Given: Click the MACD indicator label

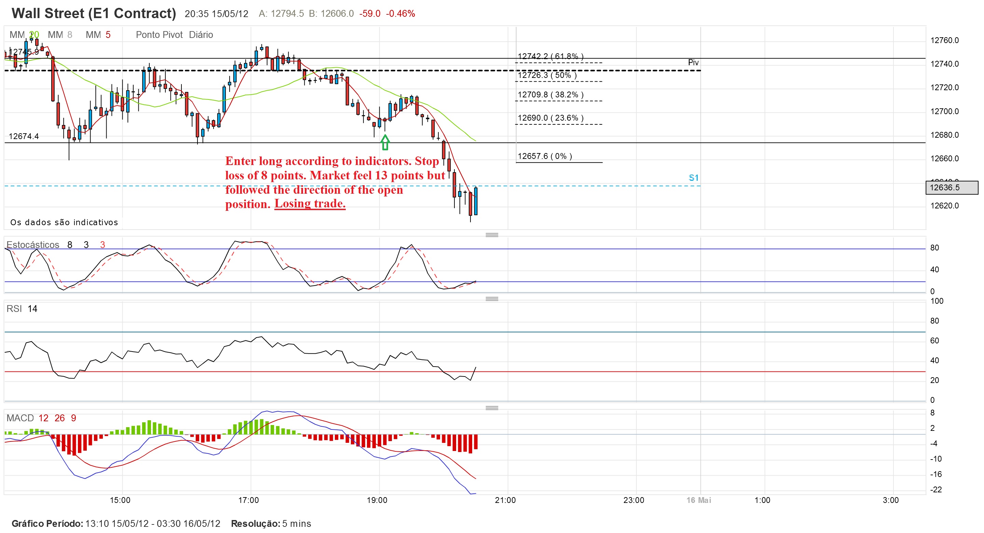Looking at the screenshot, I should (20, 418).
